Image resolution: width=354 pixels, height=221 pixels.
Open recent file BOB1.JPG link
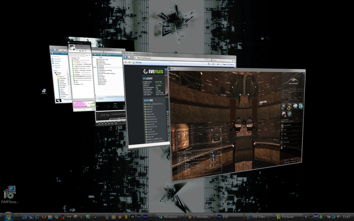(x=150, y=136)
